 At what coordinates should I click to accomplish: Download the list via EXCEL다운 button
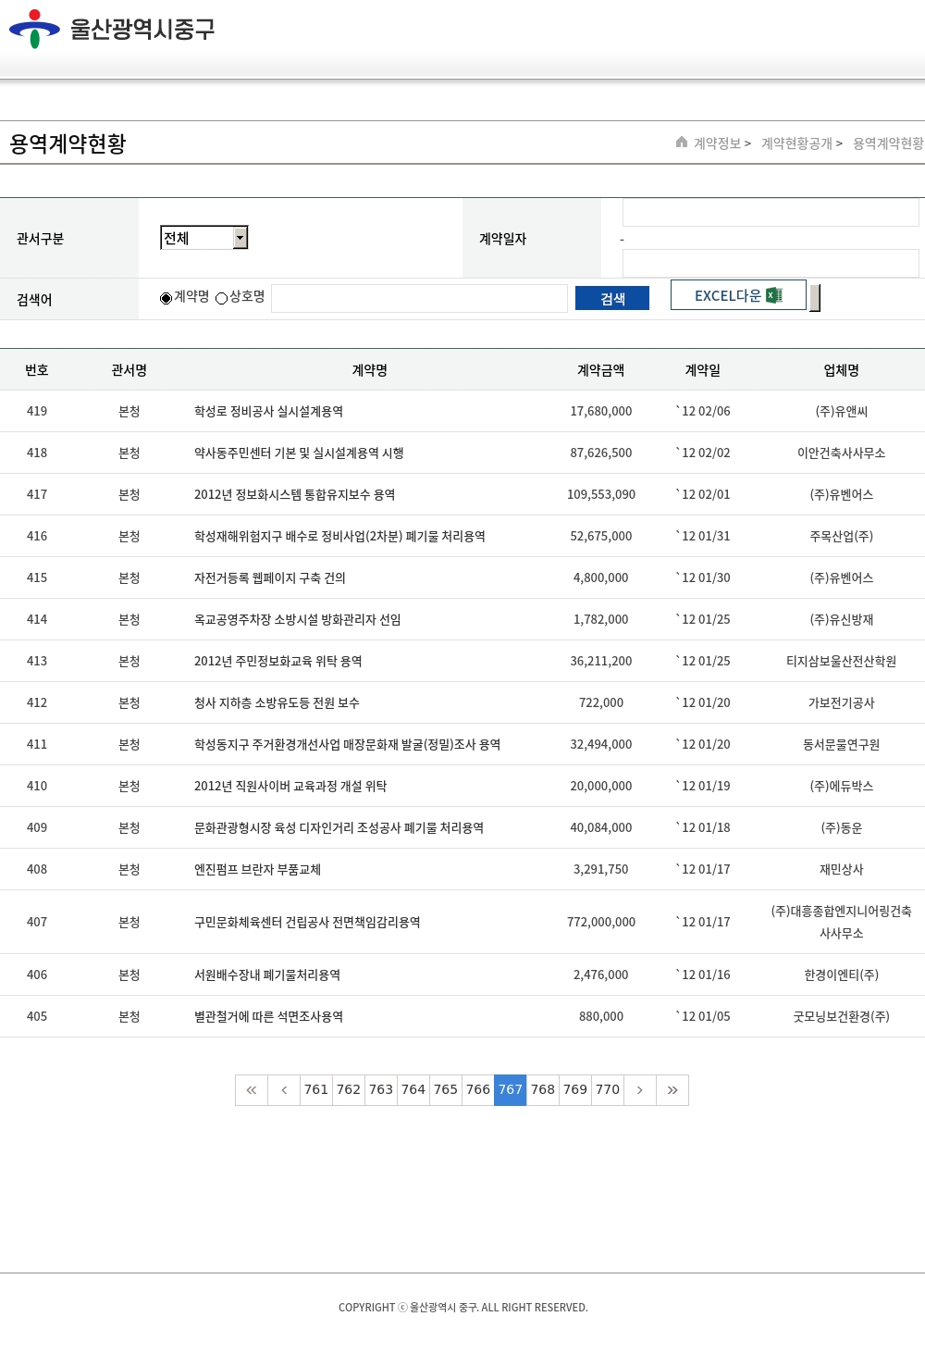[728, 295]
